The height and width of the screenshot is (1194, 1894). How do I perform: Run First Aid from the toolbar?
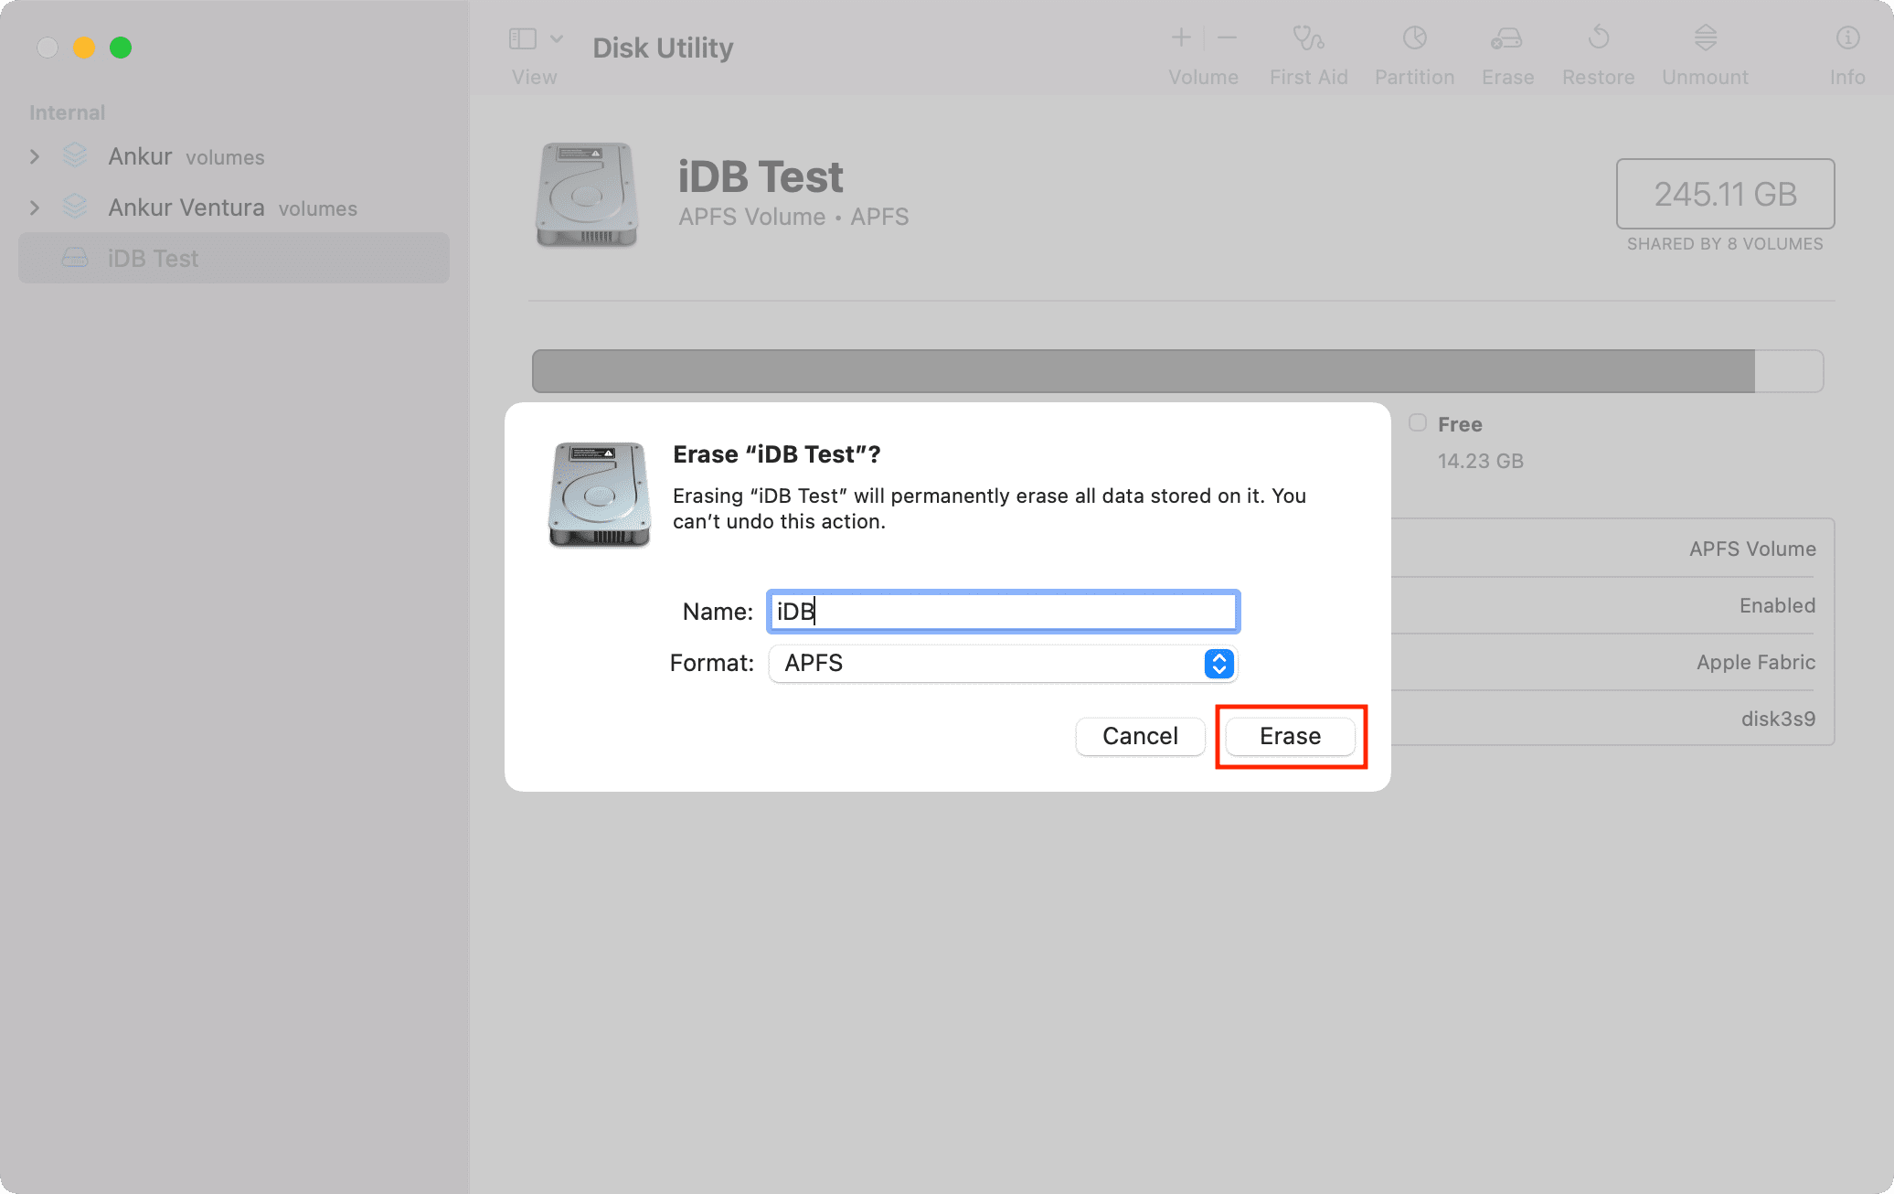[x=1308, y=37]
